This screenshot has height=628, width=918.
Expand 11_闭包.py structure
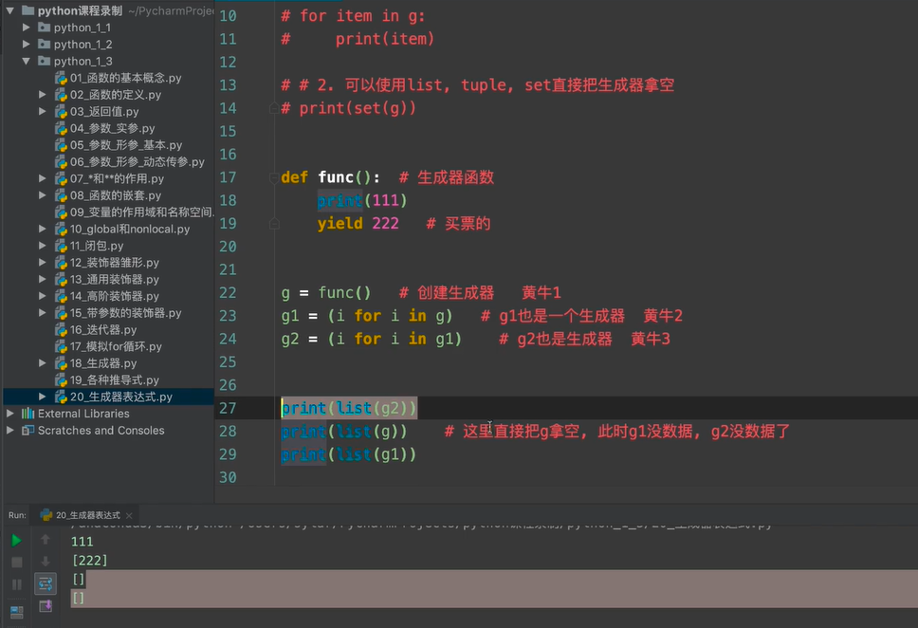click(42, 246)
